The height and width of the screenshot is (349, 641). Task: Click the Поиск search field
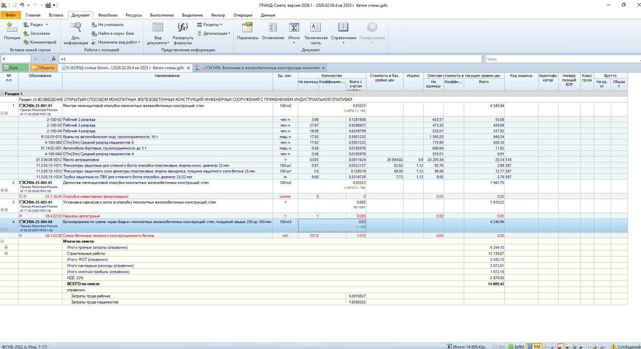click(x=562, y=59)
